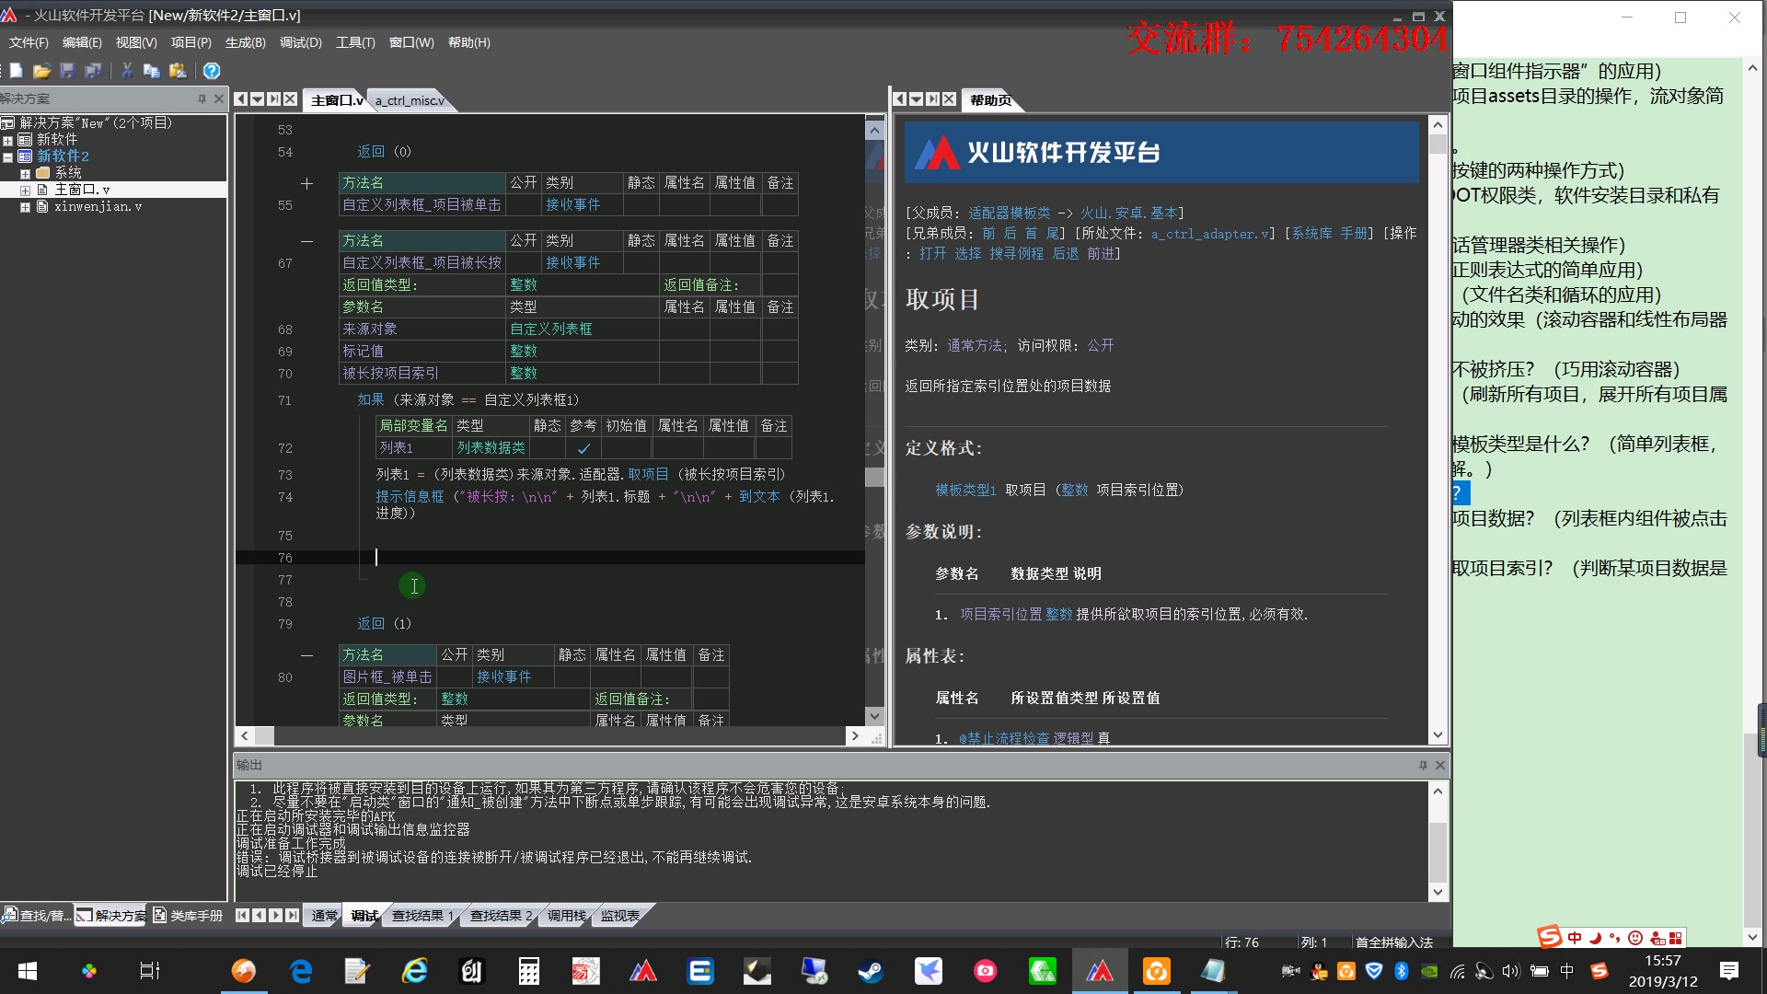Toggle the 参考 checkmark for 列表1 variable
The image size is (1767, 994).
583,449
